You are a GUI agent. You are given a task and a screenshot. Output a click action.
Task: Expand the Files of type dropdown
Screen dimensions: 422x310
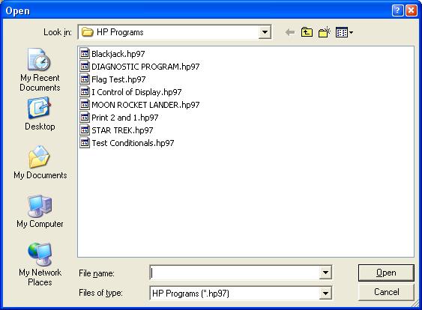[325, 293]
